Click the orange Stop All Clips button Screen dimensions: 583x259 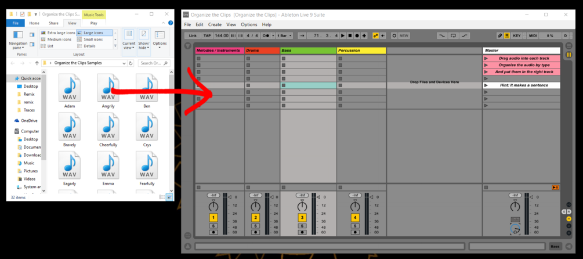pyautogui.click(x=555, y=187)
